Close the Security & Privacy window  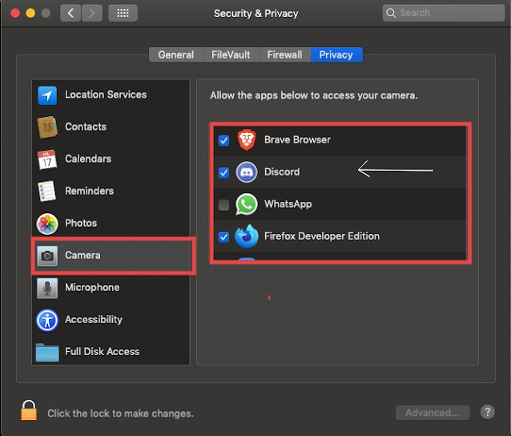[x=15, y=13]
